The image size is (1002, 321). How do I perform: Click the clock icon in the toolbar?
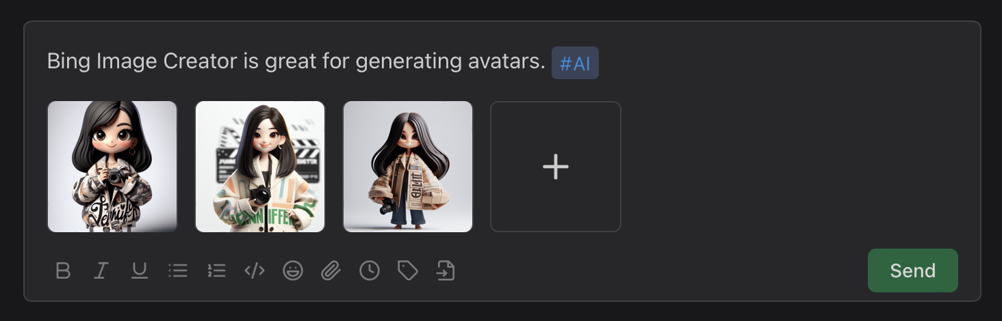coord(370,271)
